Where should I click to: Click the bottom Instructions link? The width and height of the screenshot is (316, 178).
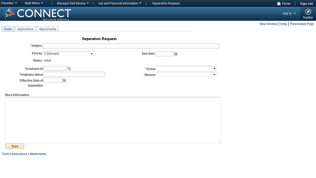(x=19, y=154)
